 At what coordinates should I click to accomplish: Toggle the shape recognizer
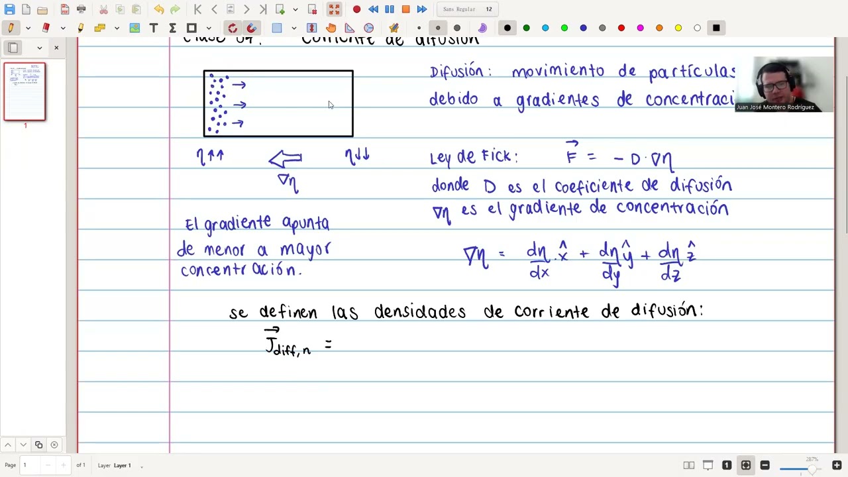(233, 28)
